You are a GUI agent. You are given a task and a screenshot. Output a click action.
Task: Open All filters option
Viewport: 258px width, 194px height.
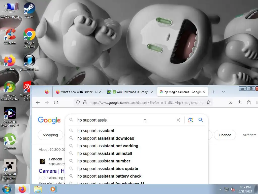coord(249,135)
